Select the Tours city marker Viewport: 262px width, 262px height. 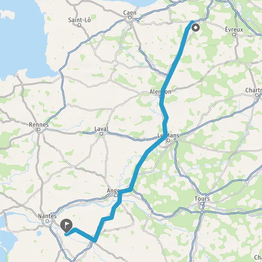pyautogui.click(x=202, y=203)
